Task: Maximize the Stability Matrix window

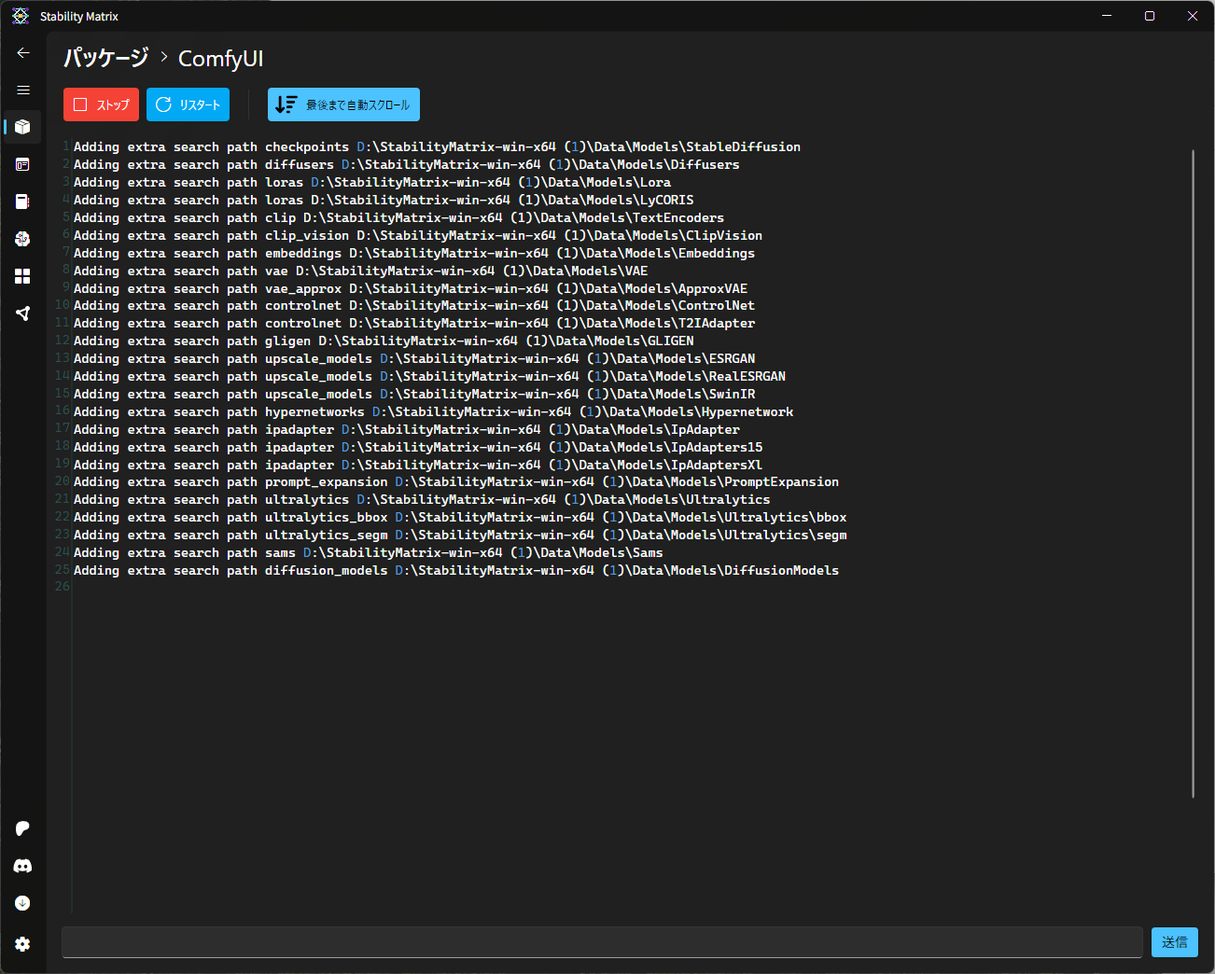Action: coord(1150,16)
